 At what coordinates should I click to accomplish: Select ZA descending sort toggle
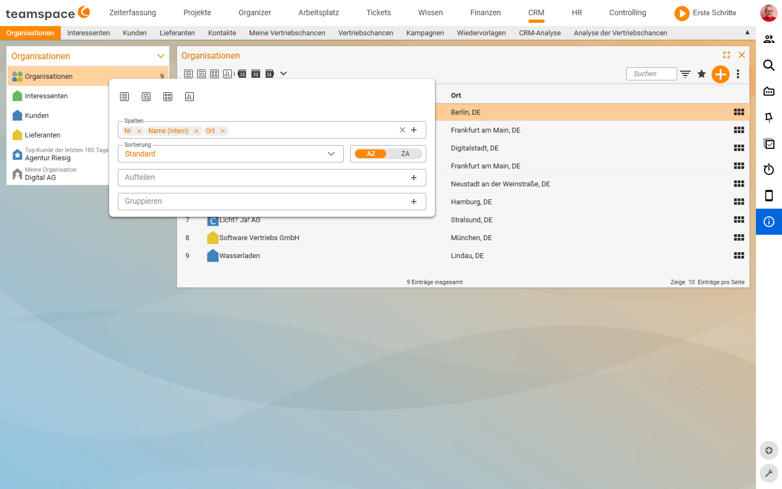click(405, 154)
